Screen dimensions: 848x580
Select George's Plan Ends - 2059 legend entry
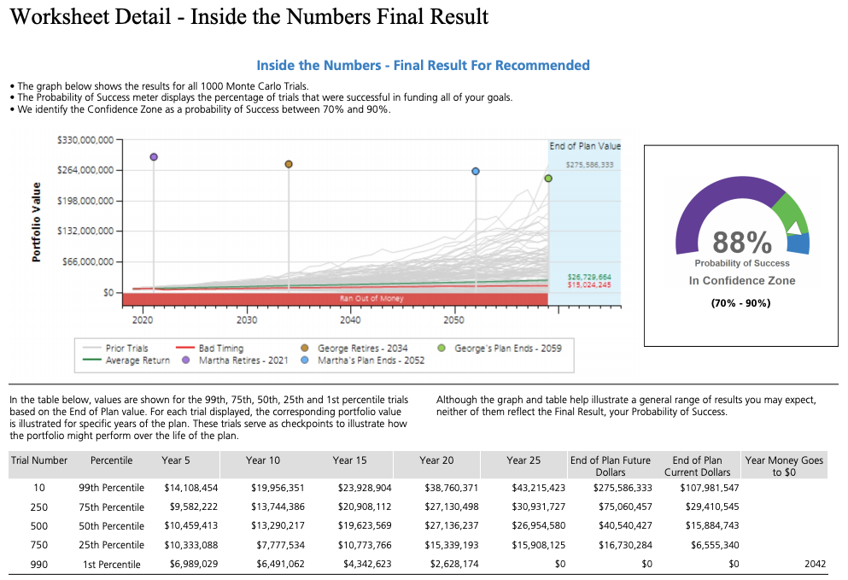501,349
